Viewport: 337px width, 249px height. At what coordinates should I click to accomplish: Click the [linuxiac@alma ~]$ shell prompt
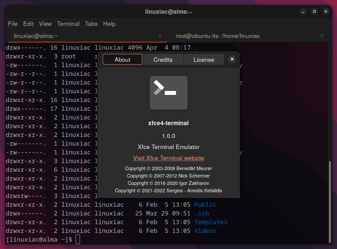pyautogui.click(x=39, y=240)
